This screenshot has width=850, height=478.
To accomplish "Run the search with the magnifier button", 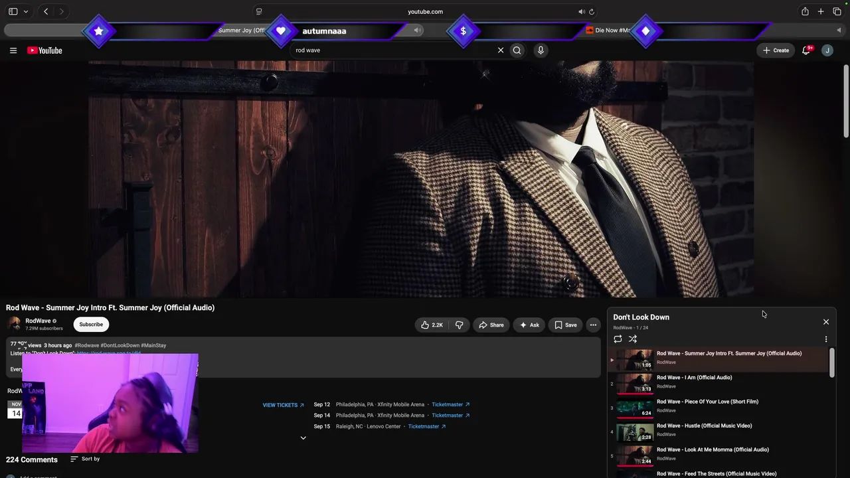I will coord(517,50).
